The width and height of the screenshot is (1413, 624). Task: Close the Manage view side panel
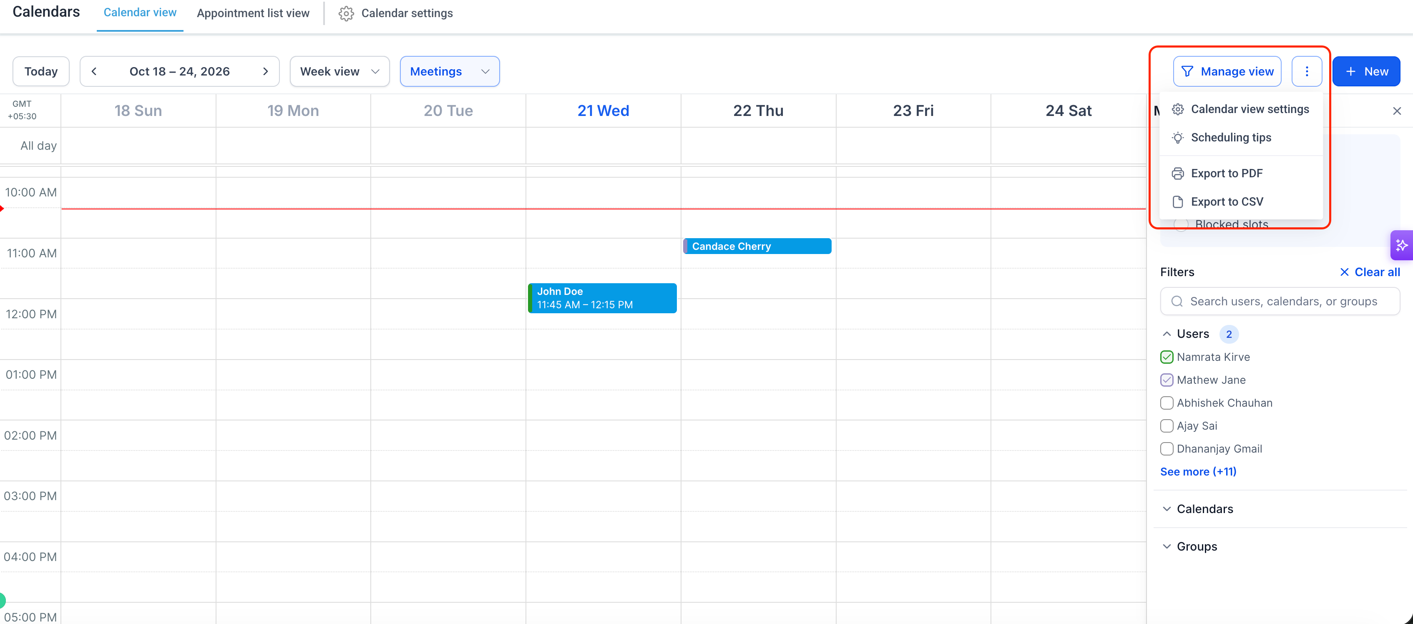[x=1397, y=111]
